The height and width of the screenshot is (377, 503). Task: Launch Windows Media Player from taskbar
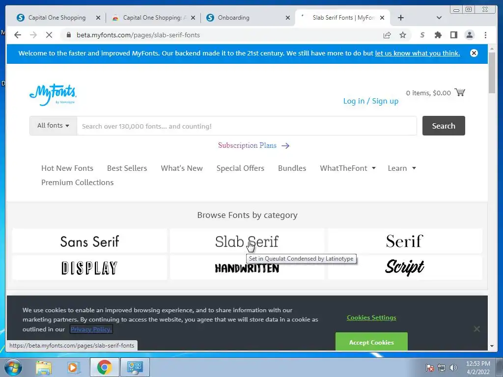[x=74, y=367]
